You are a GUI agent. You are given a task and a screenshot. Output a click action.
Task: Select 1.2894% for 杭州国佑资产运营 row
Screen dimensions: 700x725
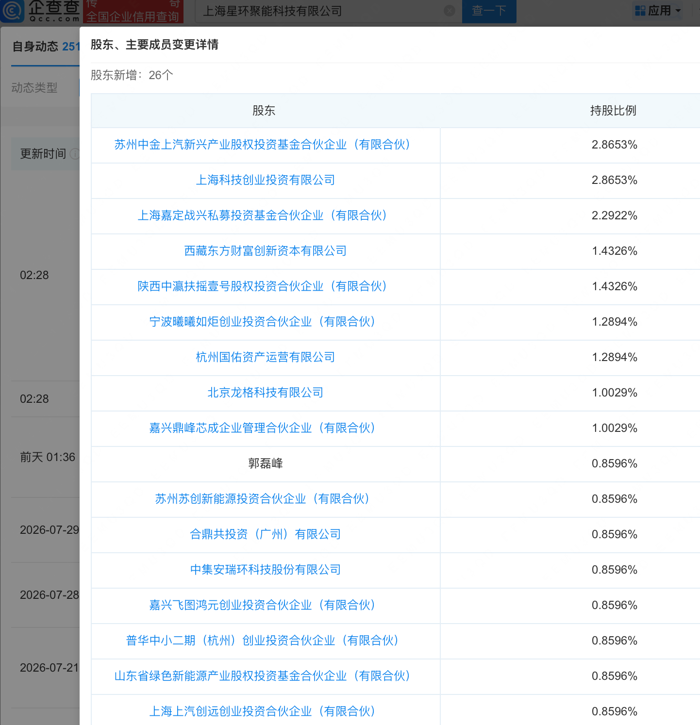[x=615, y=357]
